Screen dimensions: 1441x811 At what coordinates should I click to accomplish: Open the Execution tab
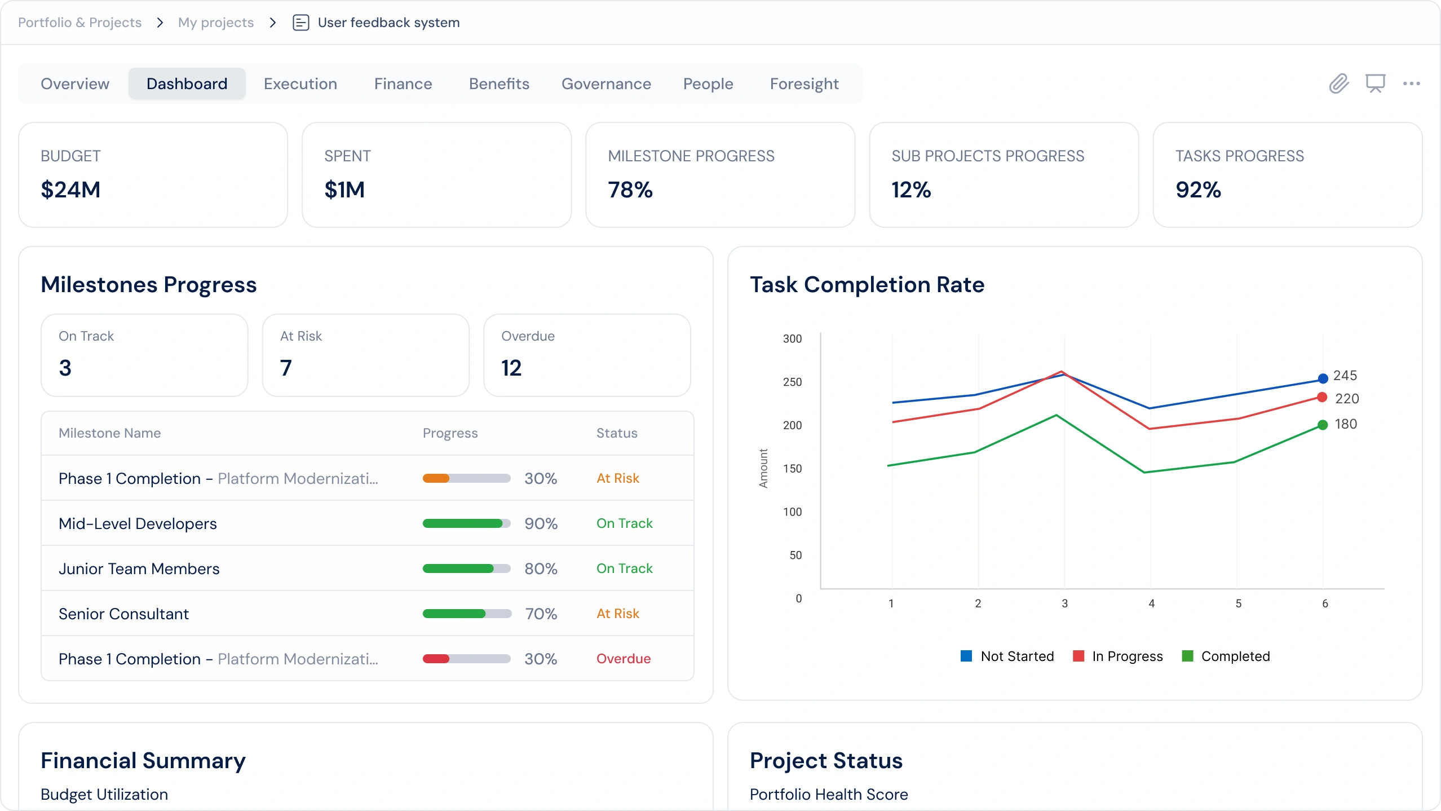pyautogui.click(x=300, y=83)
